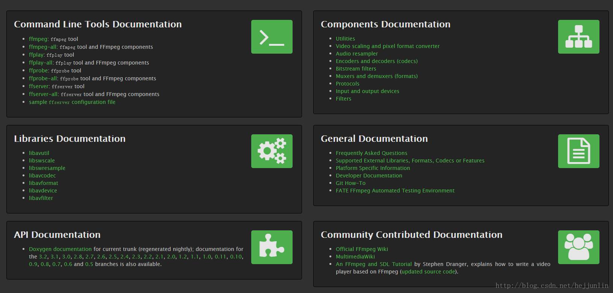Open Frequently Asked Questions link
613x293 pixels.
[372, 153]
